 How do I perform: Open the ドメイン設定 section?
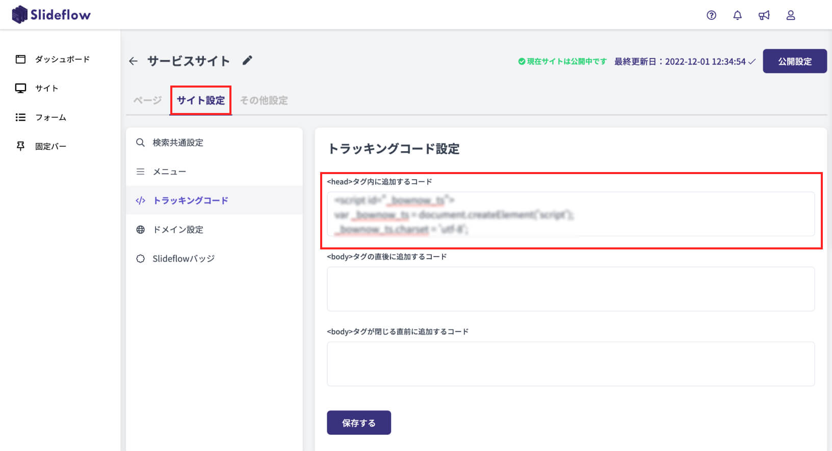coord(177,230)
